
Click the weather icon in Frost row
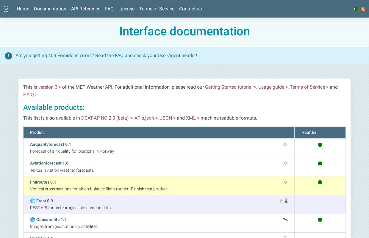282,201
